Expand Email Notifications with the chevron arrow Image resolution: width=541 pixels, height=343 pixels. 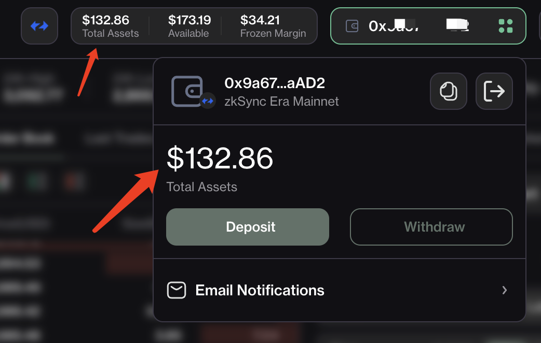505,290
